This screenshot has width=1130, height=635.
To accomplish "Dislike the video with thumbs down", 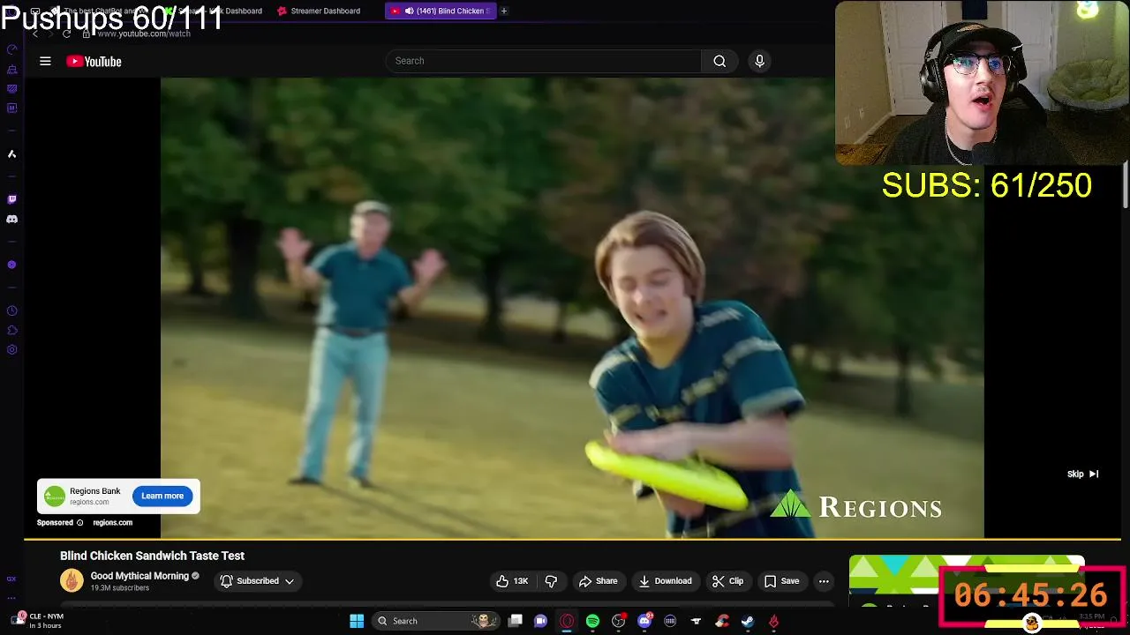I will coord(551,581).
